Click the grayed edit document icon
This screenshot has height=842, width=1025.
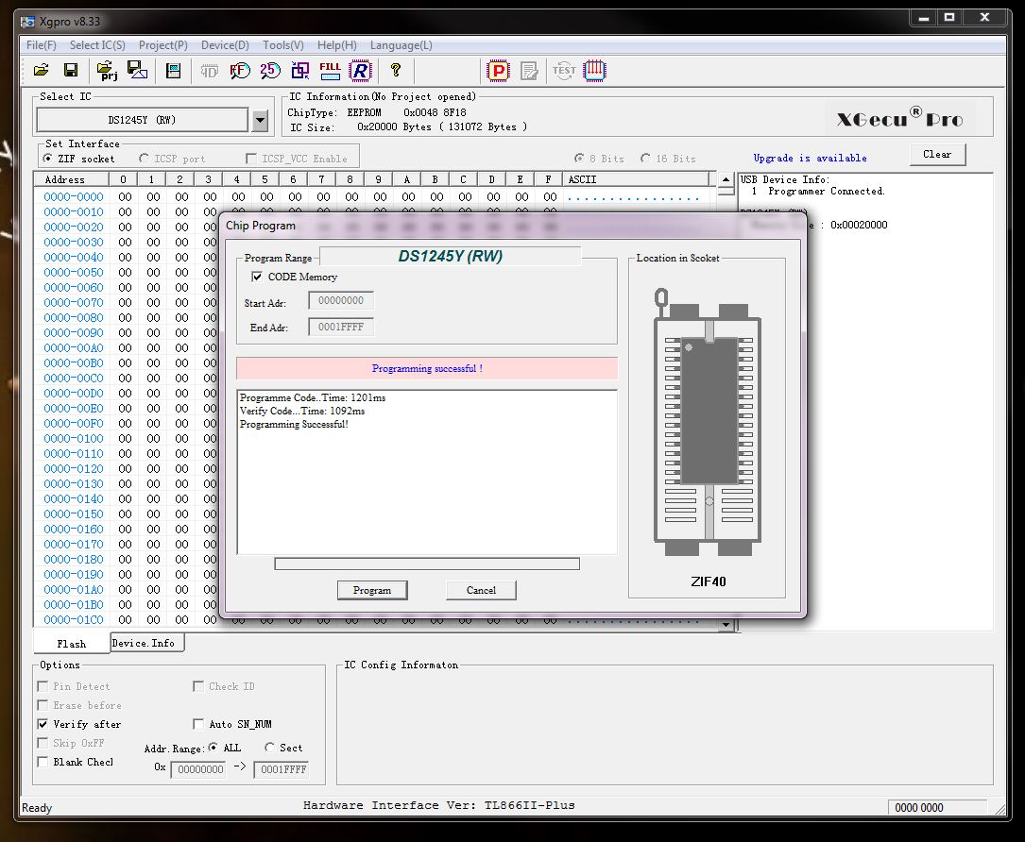click(x=529, y=71)
